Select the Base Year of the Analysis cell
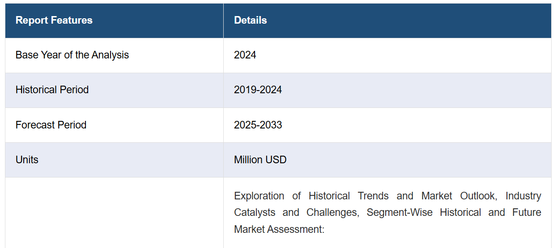Screen dimensions: 557x248 (114, 55)
